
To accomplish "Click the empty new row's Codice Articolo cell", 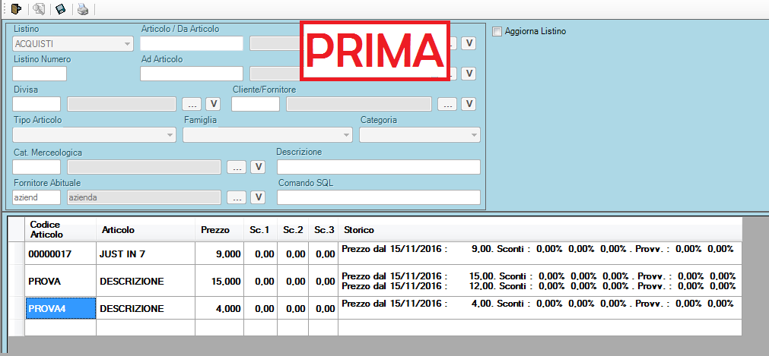I will pyautogui.click(x=60, y=328).
